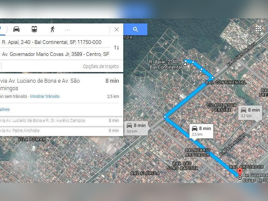Click the red destination pin marker

point(240,172)
